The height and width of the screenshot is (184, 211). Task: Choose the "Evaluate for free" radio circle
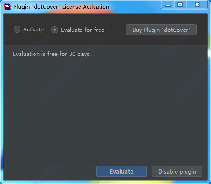tap(55, 30)
